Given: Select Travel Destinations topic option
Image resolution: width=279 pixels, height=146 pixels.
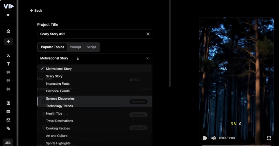Looking at the screenshot, I should point(59,121).
